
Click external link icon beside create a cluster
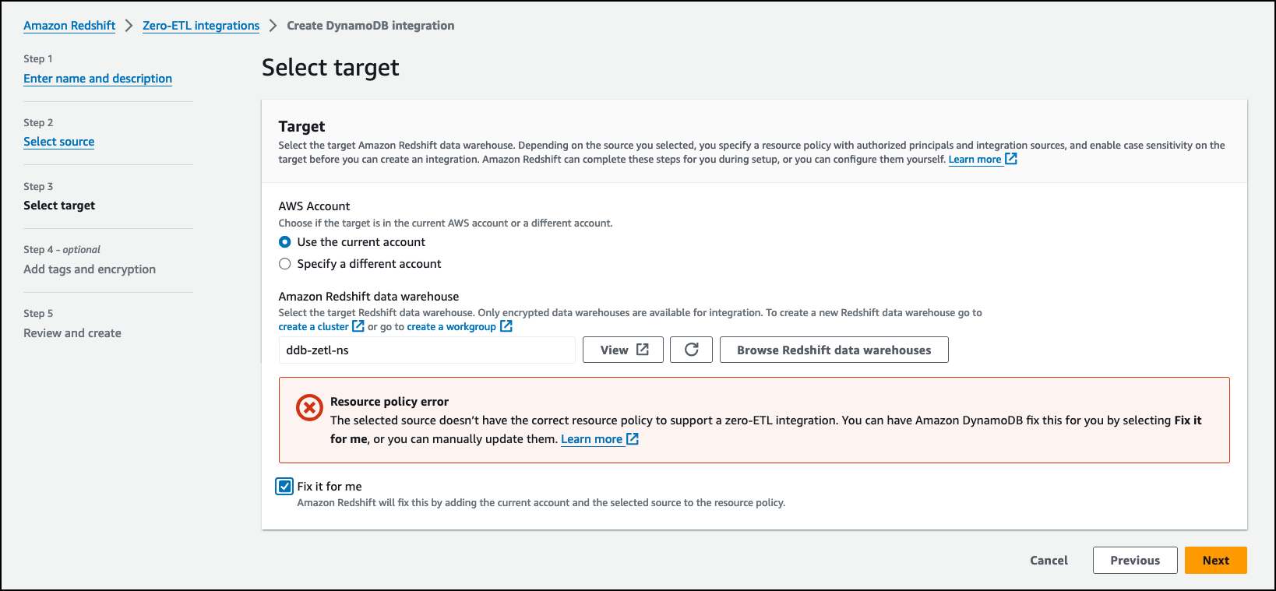(358, 326)
